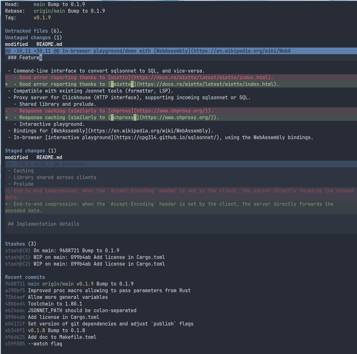Collapse the Untracked files section heading
The width and height of the screenshot is (357, 354).
click(x=33, y=31)
